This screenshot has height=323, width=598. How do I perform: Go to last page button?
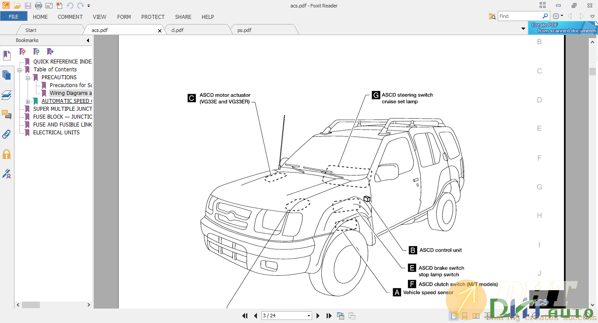point(329,316)
